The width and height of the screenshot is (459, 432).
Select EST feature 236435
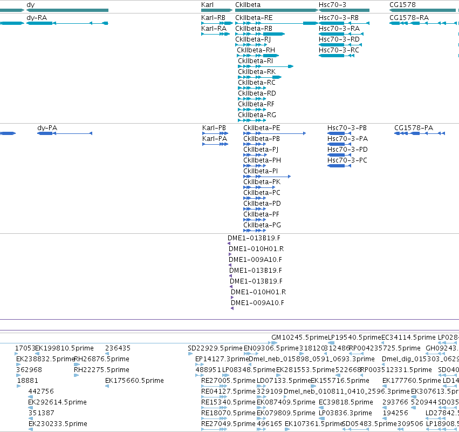tap(118, 348)
